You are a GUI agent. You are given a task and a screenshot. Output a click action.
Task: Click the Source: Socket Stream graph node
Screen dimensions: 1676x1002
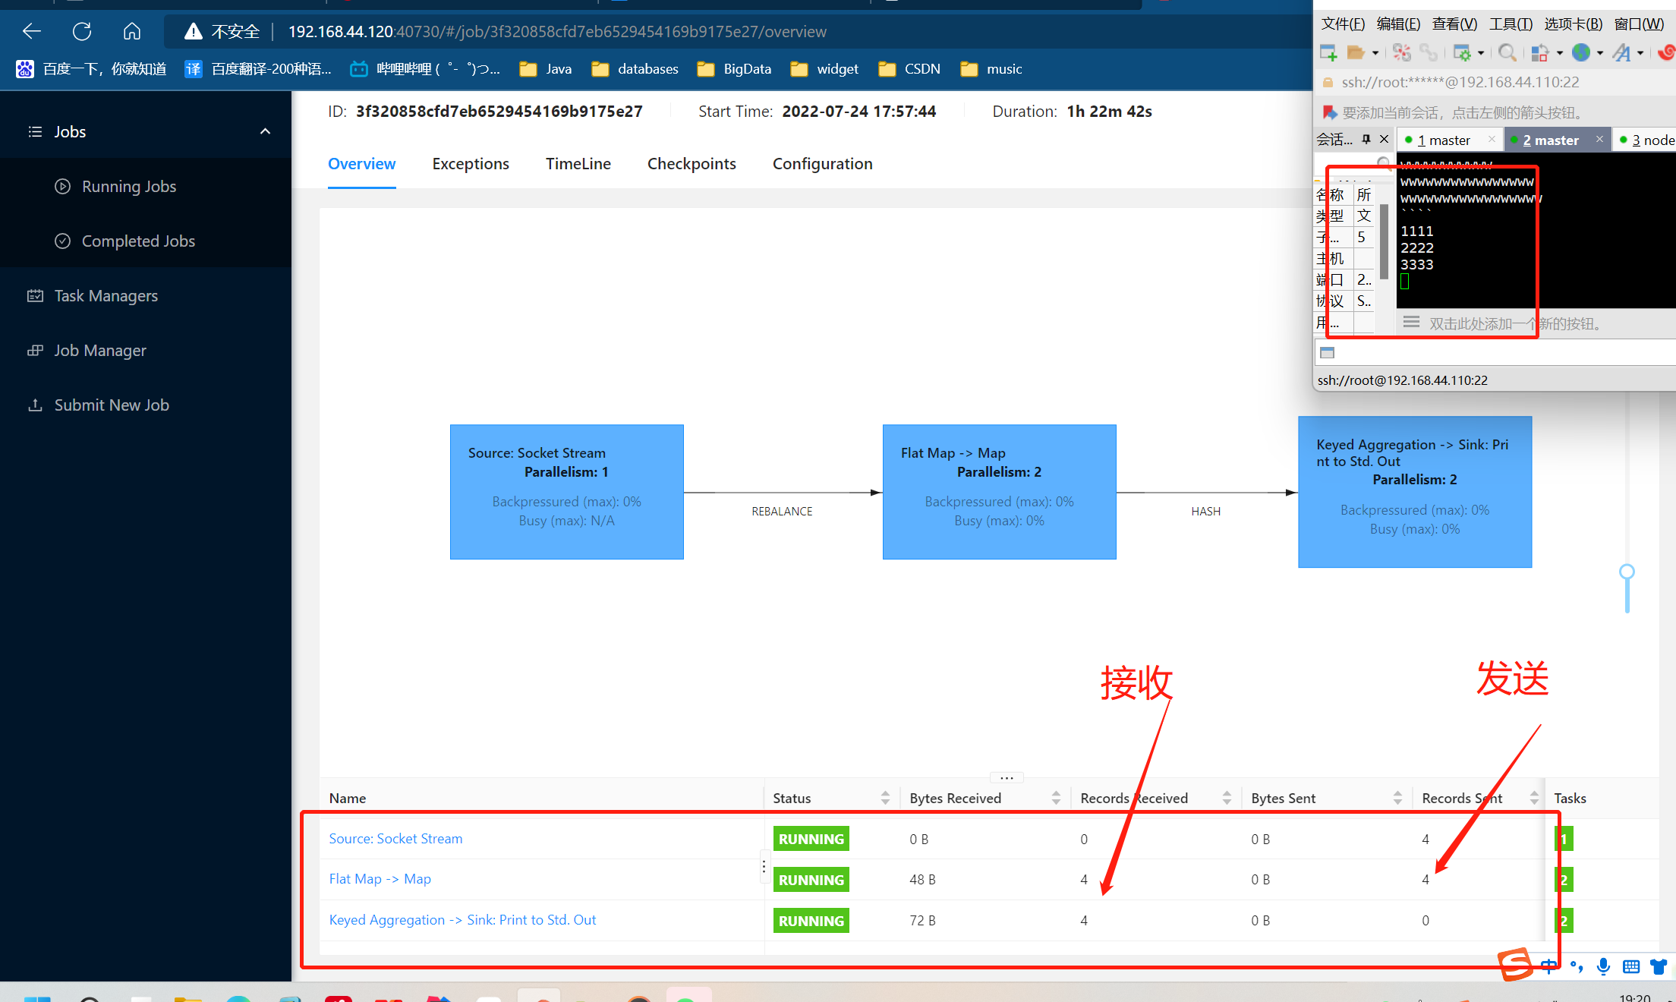[x=566, y=492]
